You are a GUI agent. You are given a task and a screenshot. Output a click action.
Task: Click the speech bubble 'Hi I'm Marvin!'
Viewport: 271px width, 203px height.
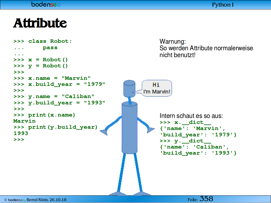click(157, 88)
